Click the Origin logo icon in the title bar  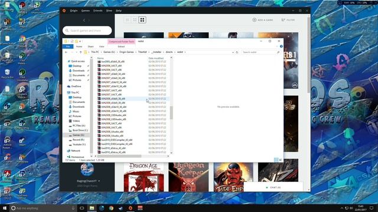tap(64, 11)
